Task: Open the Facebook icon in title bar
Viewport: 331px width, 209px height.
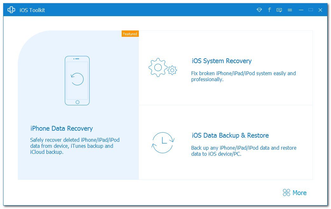Action: [x=269, y=10]
